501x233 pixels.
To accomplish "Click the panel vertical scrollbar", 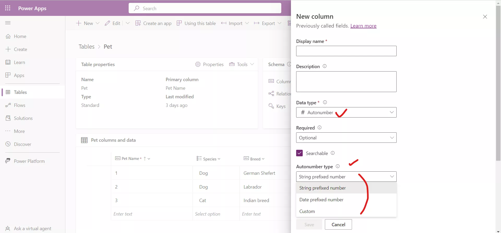I will [498, 83].
